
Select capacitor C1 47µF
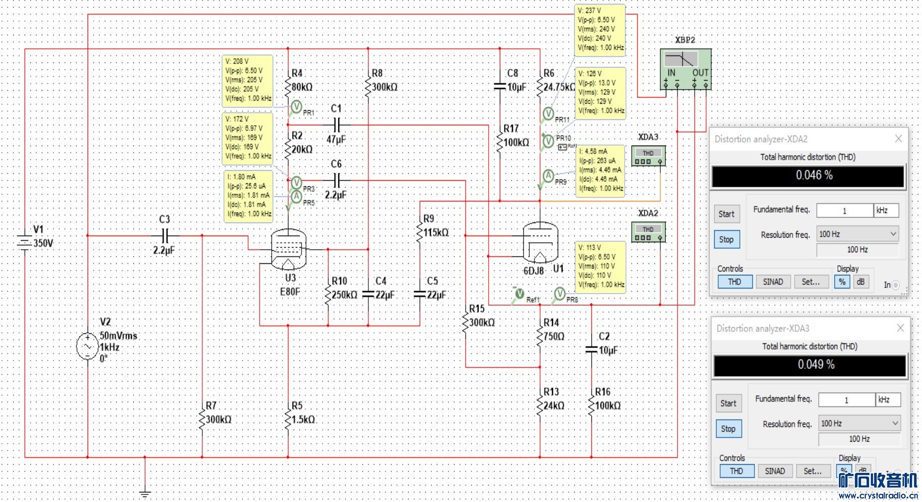(337, 124)
